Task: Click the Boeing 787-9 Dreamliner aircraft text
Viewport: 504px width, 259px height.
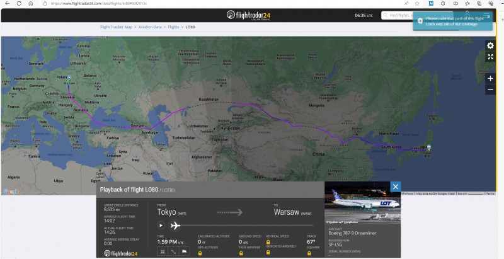Action: [352, 233]
